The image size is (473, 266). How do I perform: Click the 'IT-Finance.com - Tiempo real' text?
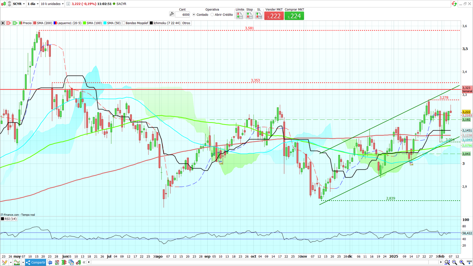pyautogui.click(x=18, y=214)
